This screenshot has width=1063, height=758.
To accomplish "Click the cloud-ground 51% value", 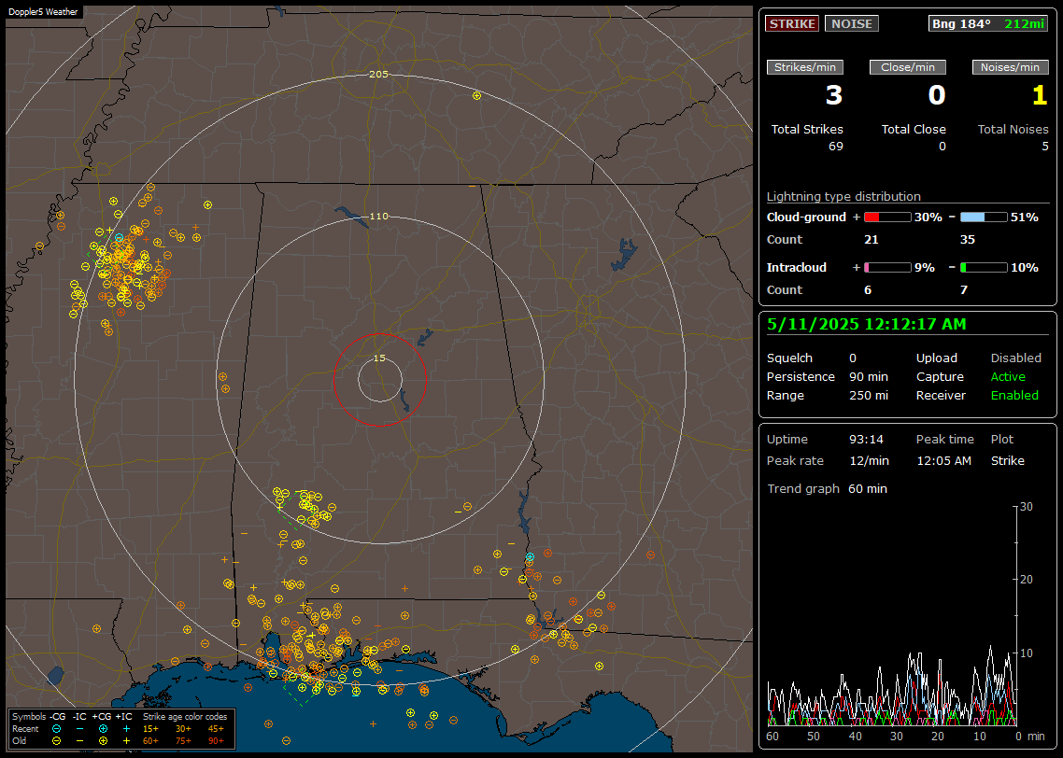I will 1025,218.
